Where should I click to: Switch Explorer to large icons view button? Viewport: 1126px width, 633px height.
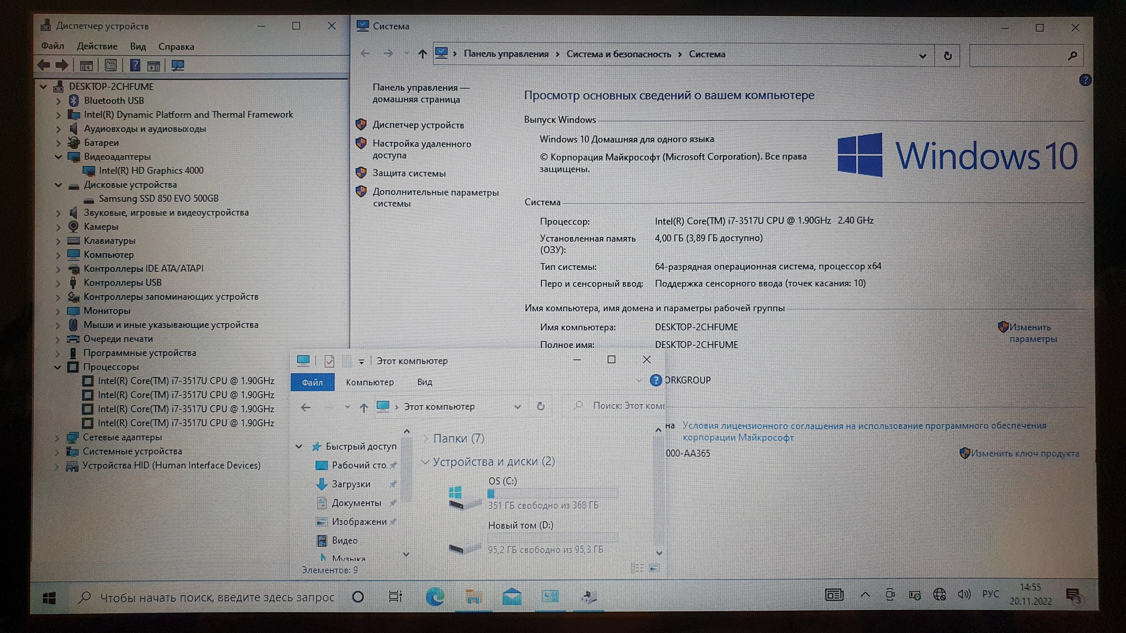click(654, 568)
